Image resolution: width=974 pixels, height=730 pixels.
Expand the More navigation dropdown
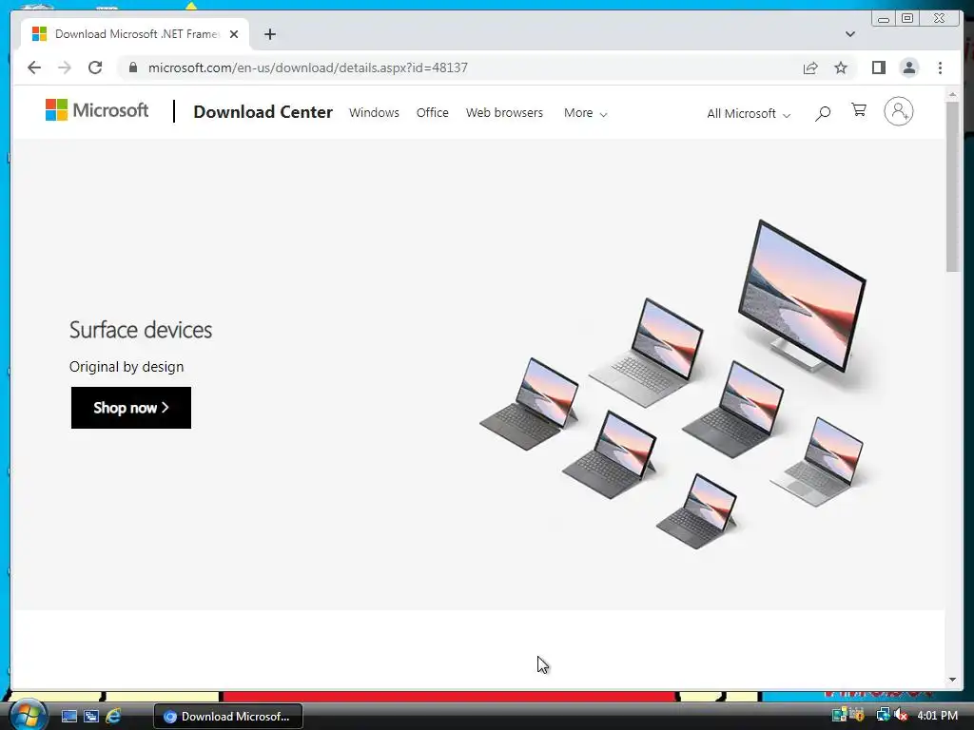pyautogui.click(x=585, y=113)
